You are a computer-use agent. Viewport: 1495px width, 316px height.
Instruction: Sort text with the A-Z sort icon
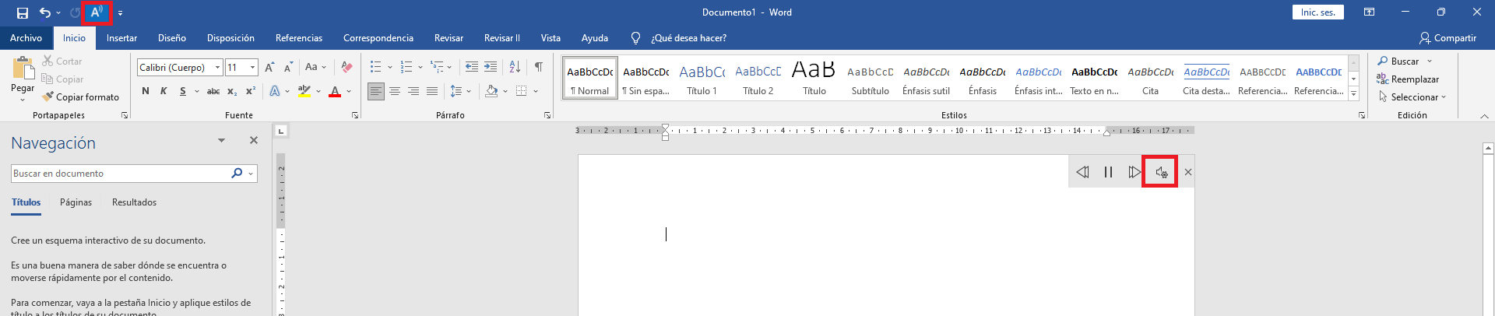click(x=515, y=67)
